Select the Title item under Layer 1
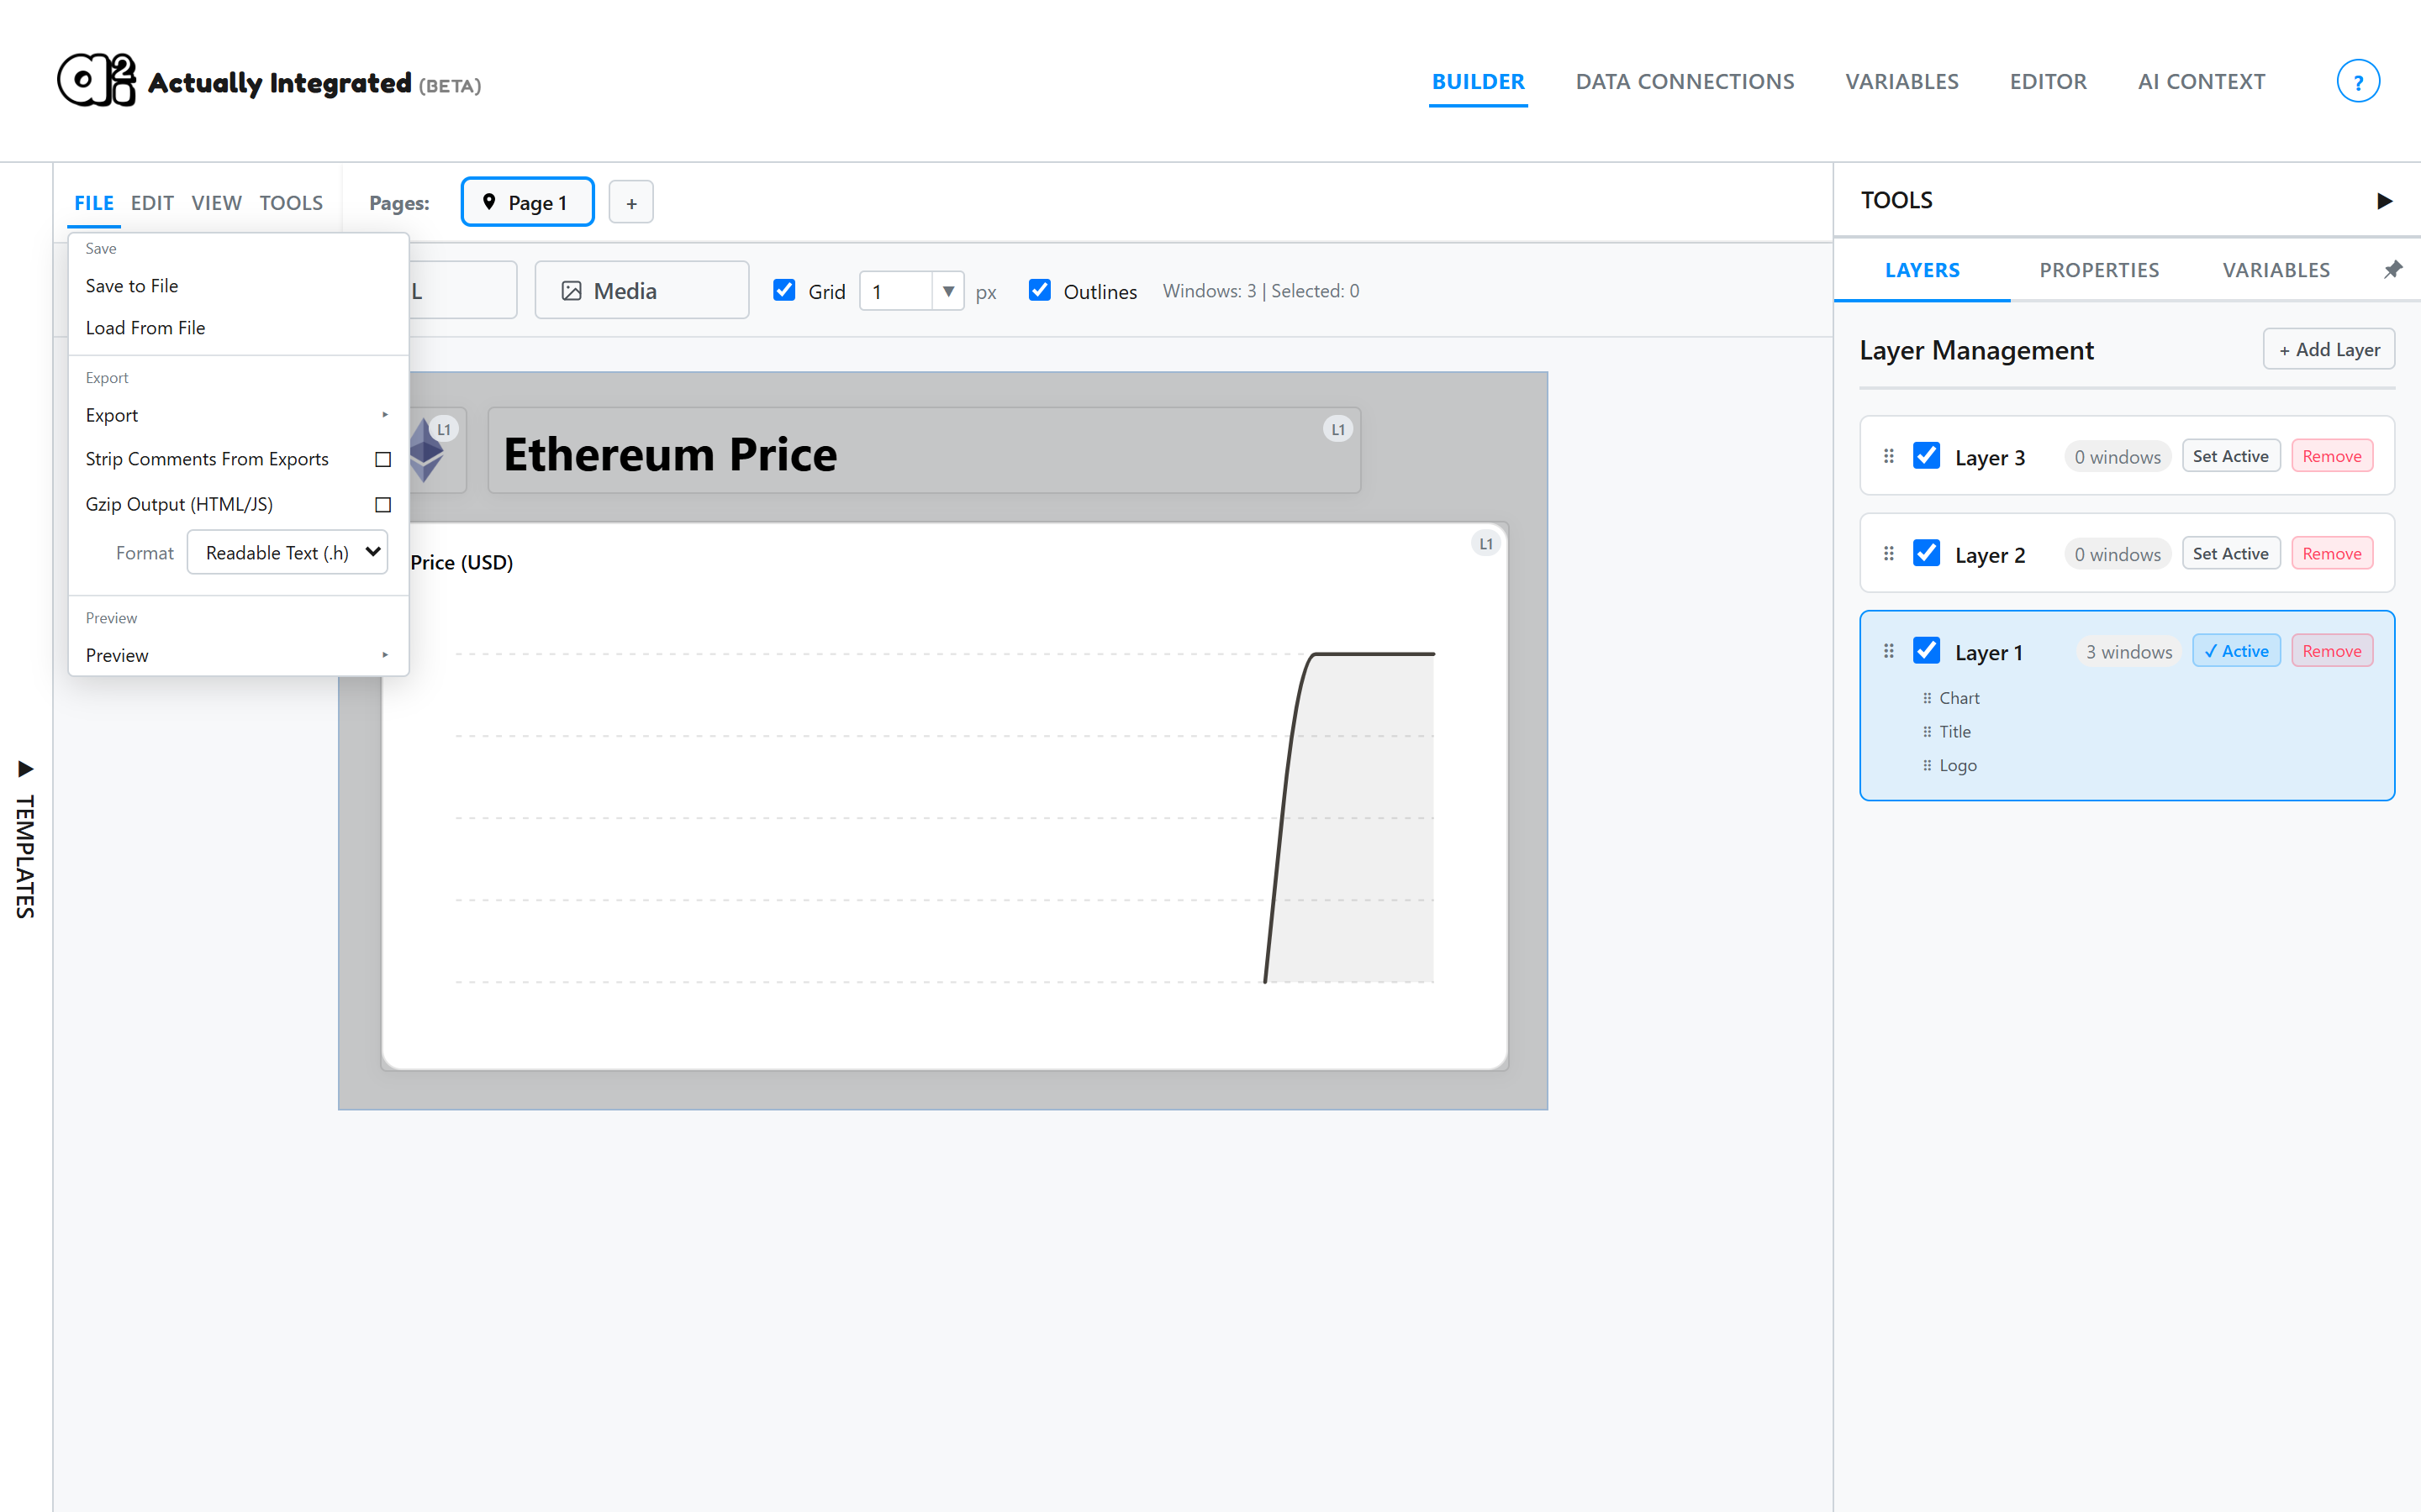This screenshot has width=2421, height=1512. [x=1954, y=732]
